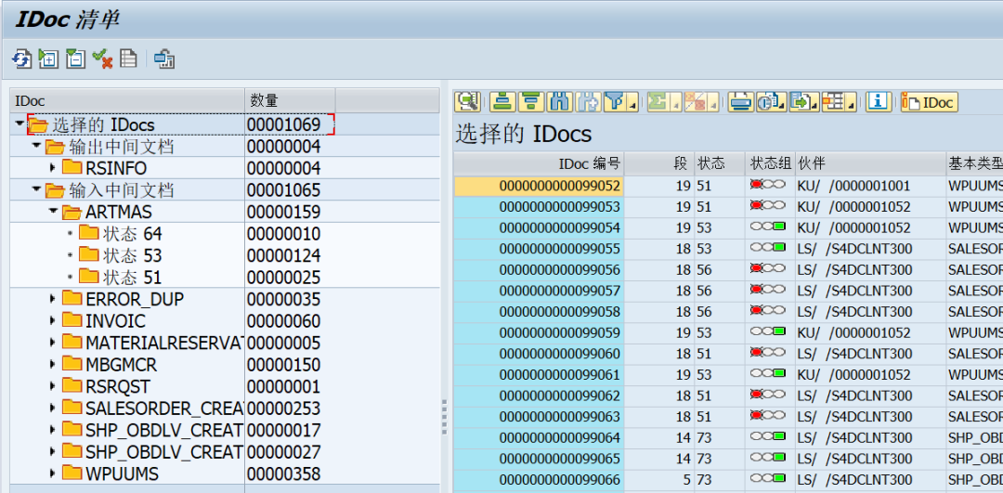Open the Export dropdown arrow
Viewport: 1003px width, 493px height.
815,104
